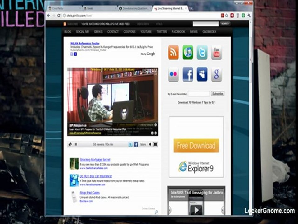The image size is (298, 224).
Task: Open the MySpace social icon
Action: (x=202, y=74)
